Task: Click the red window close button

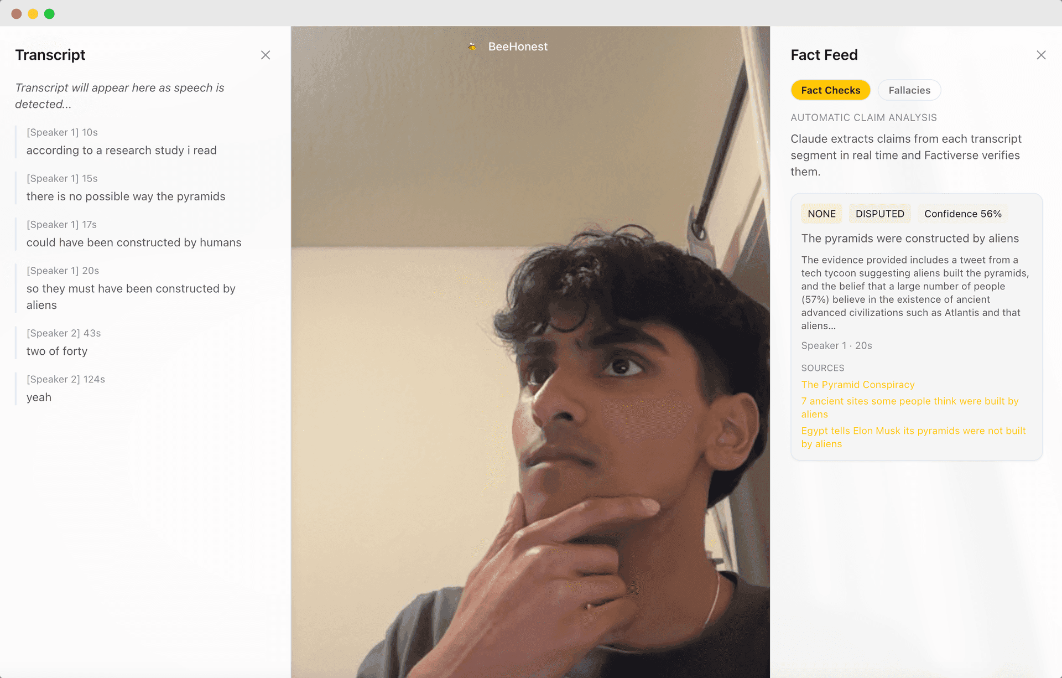Action: click(x=17, y=14)
